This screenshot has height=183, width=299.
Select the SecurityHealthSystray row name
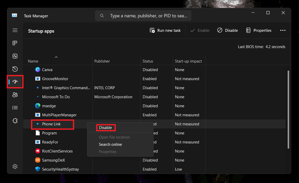[60, 169]
